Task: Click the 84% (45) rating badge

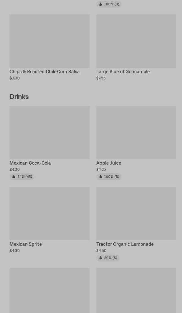Action: tap(22, 177)
